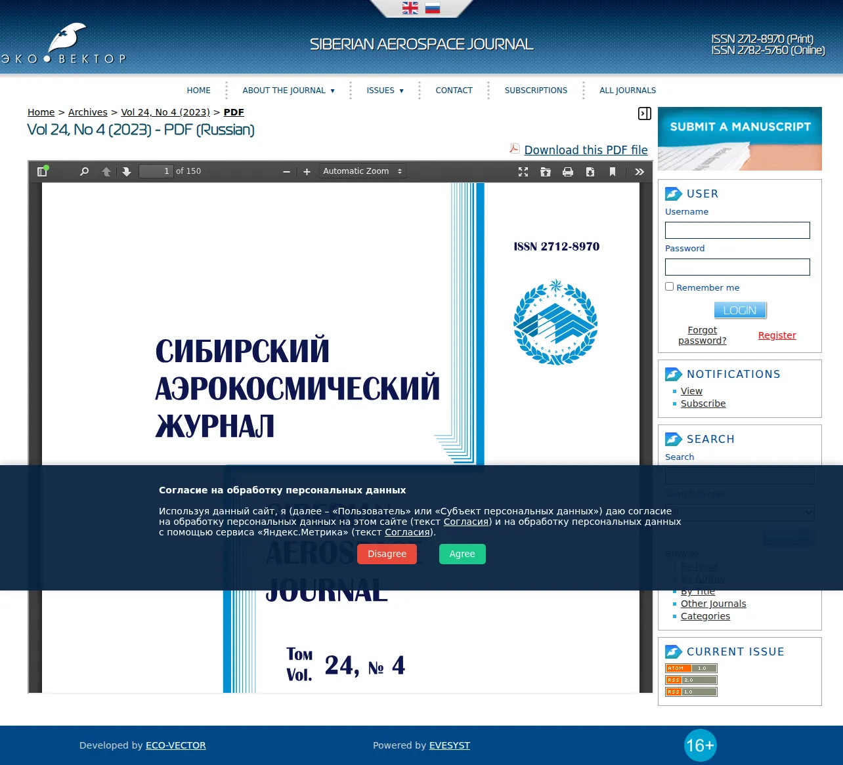This screenshot has width=843, height=765.
Task: View notifications link
Action: [691, 391]
